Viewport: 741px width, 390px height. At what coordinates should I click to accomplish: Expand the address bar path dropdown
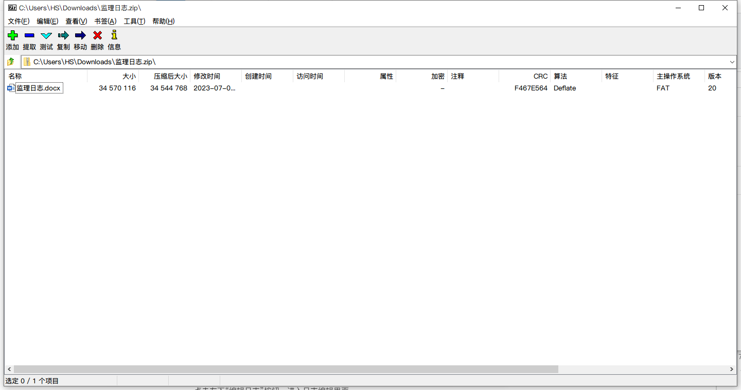[732, 62]
